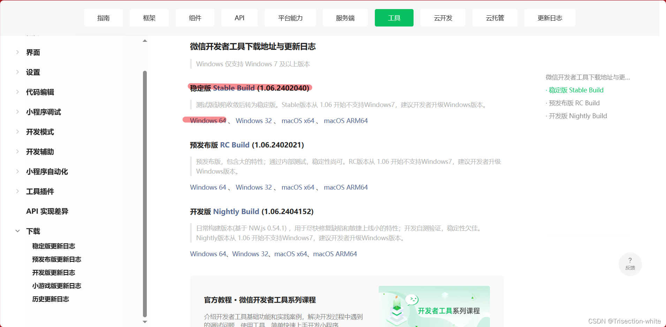Open the Stable Build heading link
This screenshot has height=327, width=666.
(234, 88)
